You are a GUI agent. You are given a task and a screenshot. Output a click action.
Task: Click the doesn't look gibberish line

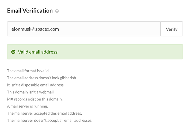point(42,78)
